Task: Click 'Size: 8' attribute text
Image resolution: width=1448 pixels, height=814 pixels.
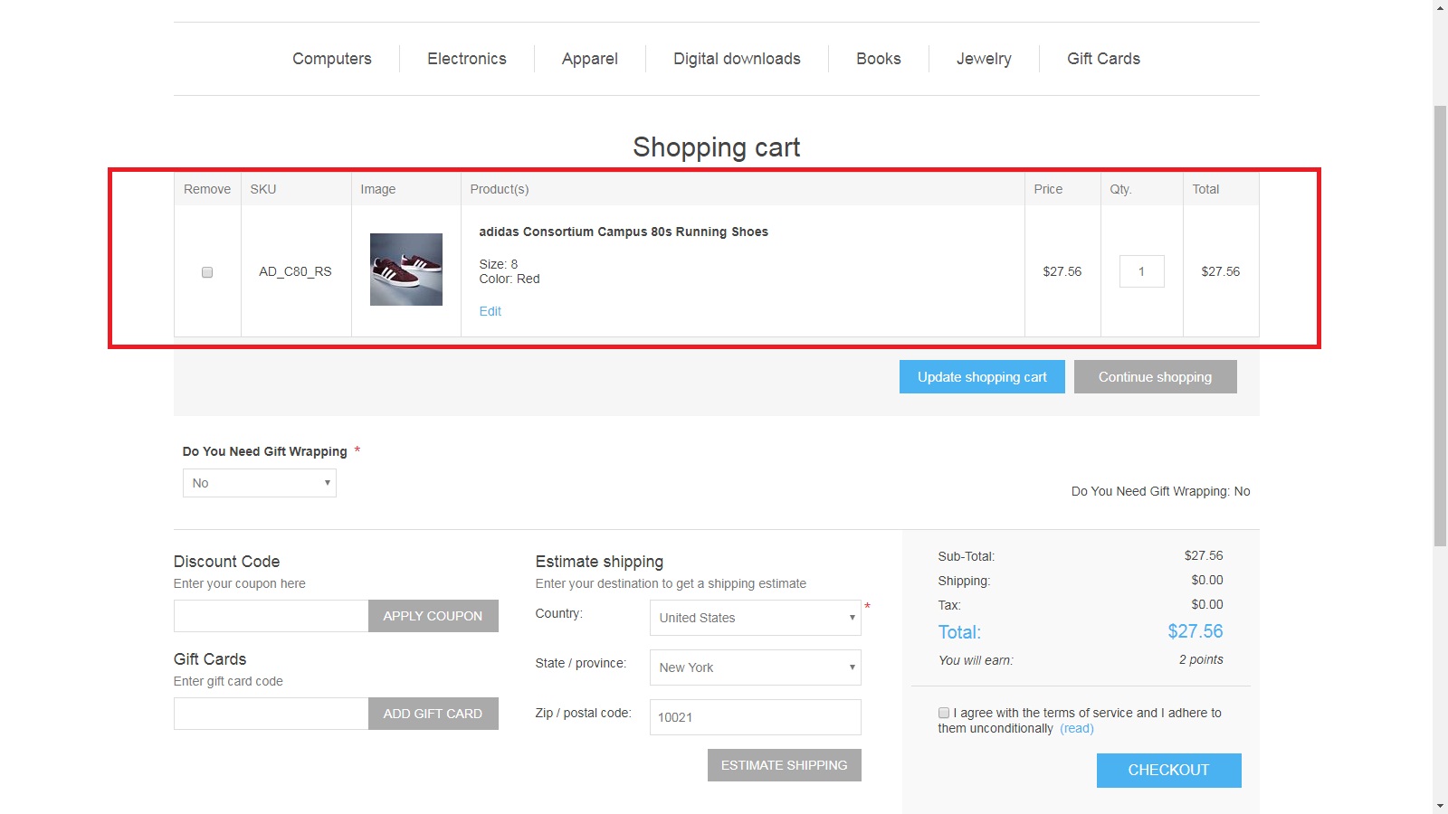Action: click(x=499, y=264)
